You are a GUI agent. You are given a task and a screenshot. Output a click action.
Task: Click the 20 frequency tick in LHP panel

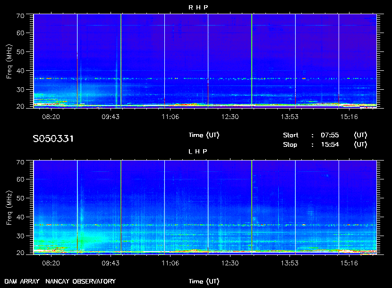coord(20,253)
